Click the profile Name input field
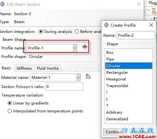This screenshot has height=139, width=157. coord(136,35)
